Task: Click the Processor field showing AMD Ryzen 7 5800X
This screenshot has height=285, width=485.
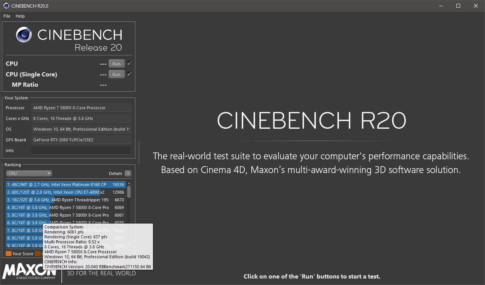Action: tap(81, 108)
